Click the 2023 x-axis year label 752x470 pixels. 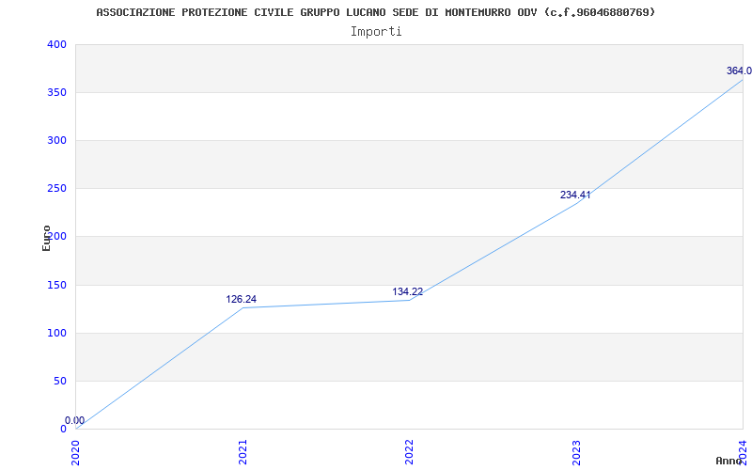pyautogui.click(x=576, y=451)
